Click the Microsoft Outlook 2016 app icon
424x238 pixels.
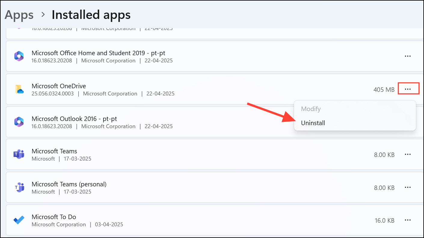click(x=19, y=122)
